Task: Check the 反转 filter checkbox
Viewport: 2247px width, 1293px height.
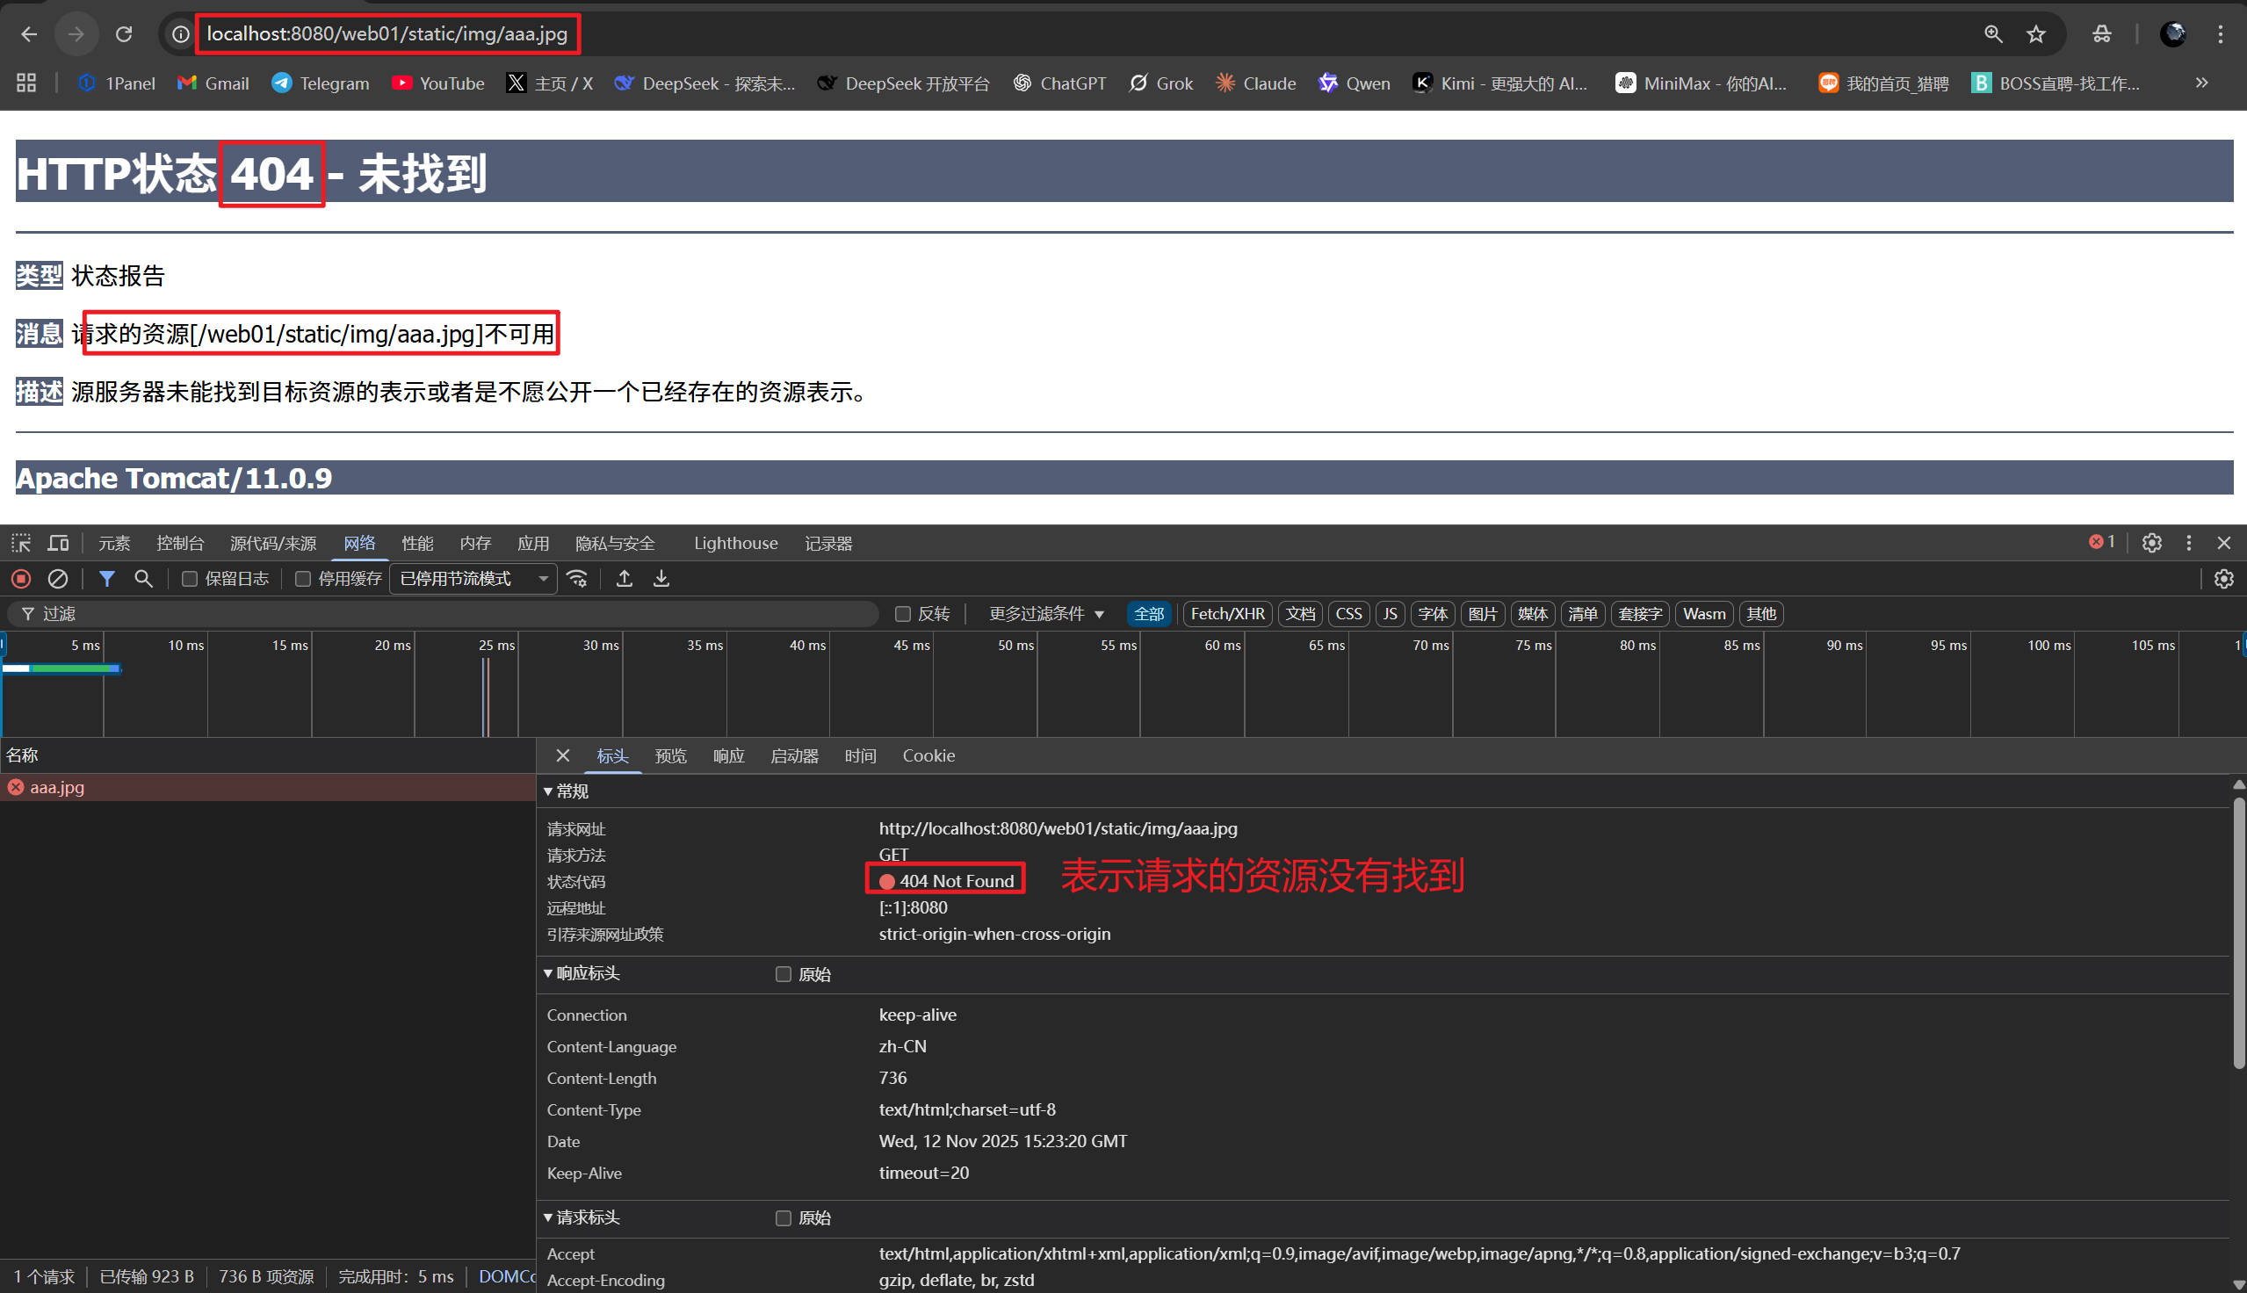Action: coord(903,614)
